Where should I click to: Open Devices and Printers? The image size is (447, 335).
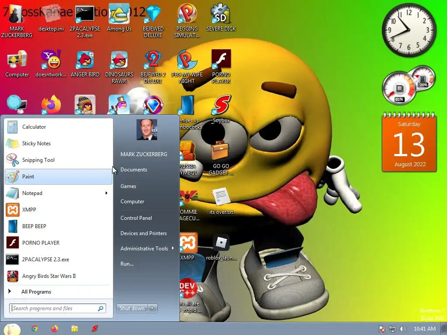[143, 233]
